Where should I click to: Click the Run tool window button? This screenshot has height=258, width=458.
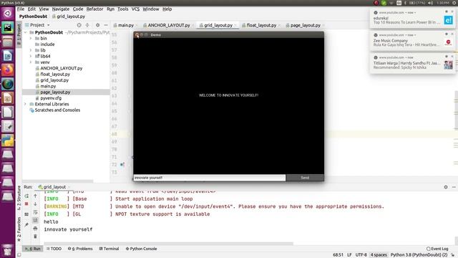[x=33, y=249]
